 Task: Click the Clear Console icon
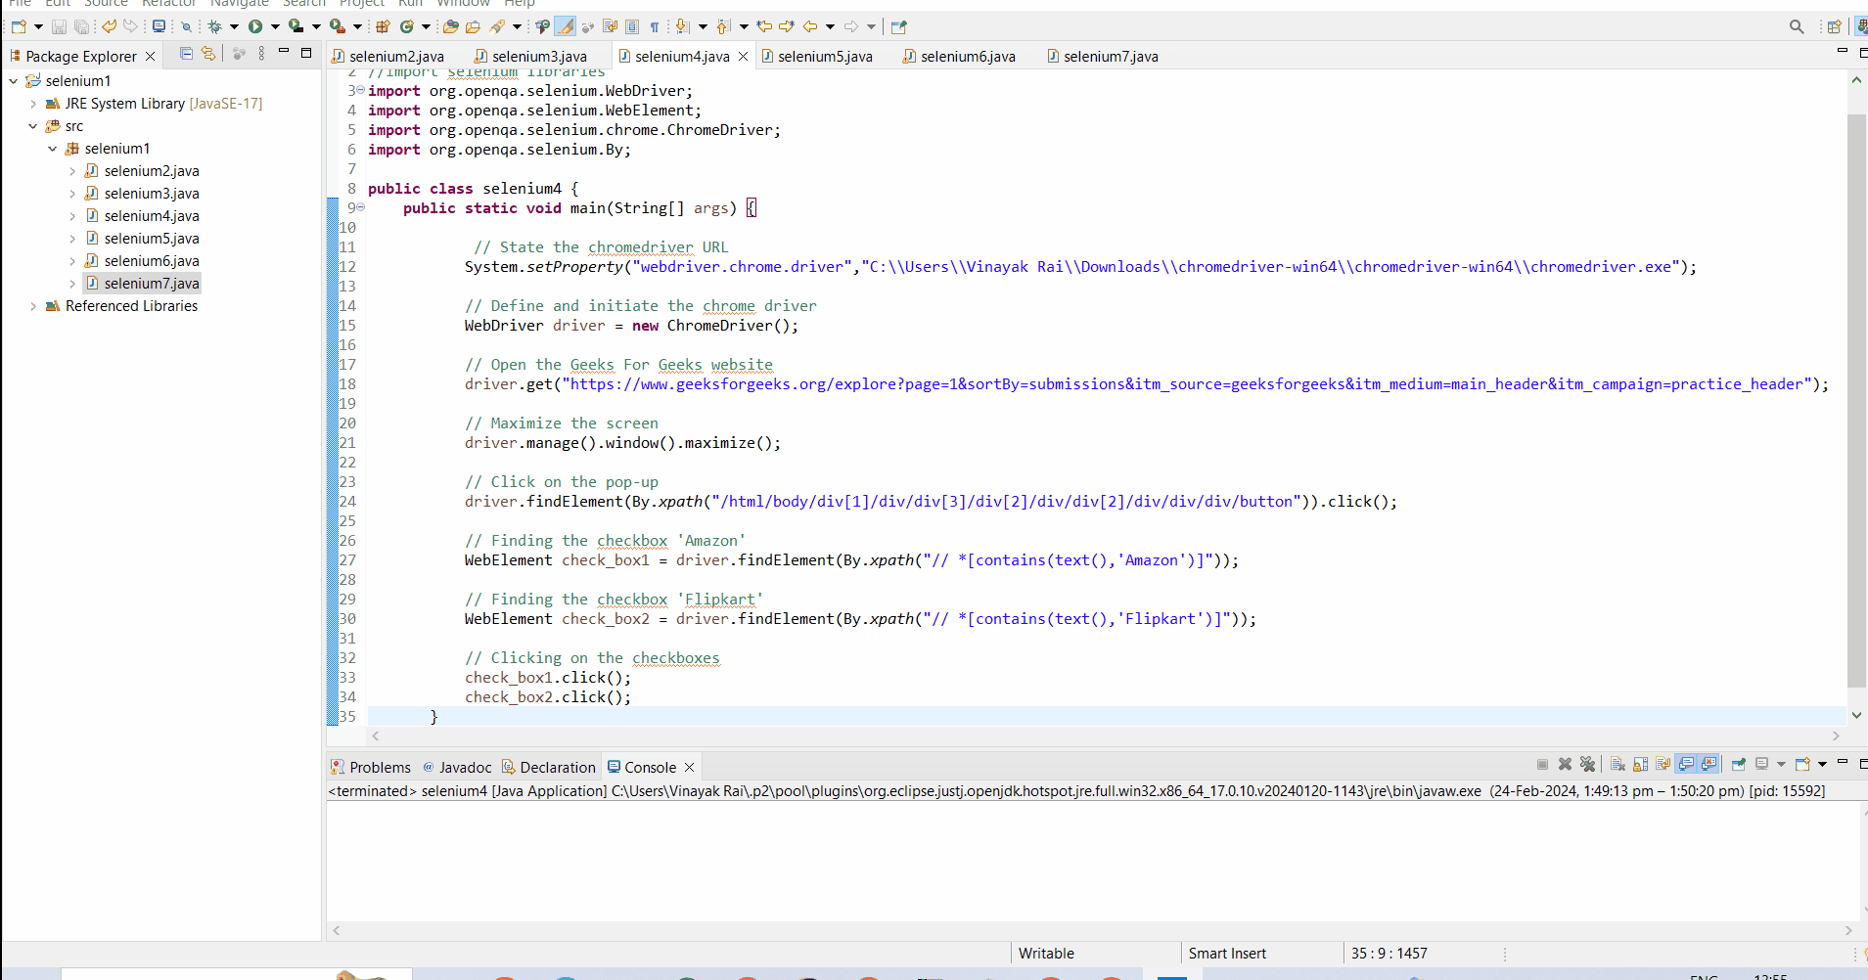coord(1617,764)
